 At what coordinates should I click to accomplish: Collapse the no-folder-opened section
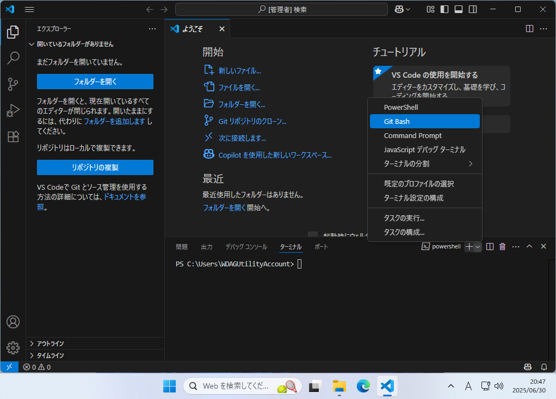[95, 44]
